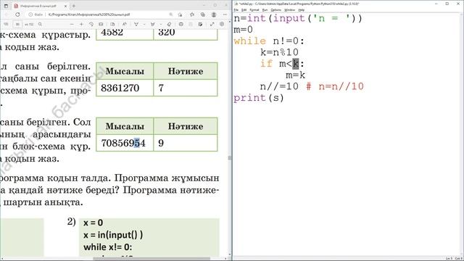The height and width of the screenshot is (261, 464).
Task: Click the file info icon in address bar
Action: pos(30,14)
